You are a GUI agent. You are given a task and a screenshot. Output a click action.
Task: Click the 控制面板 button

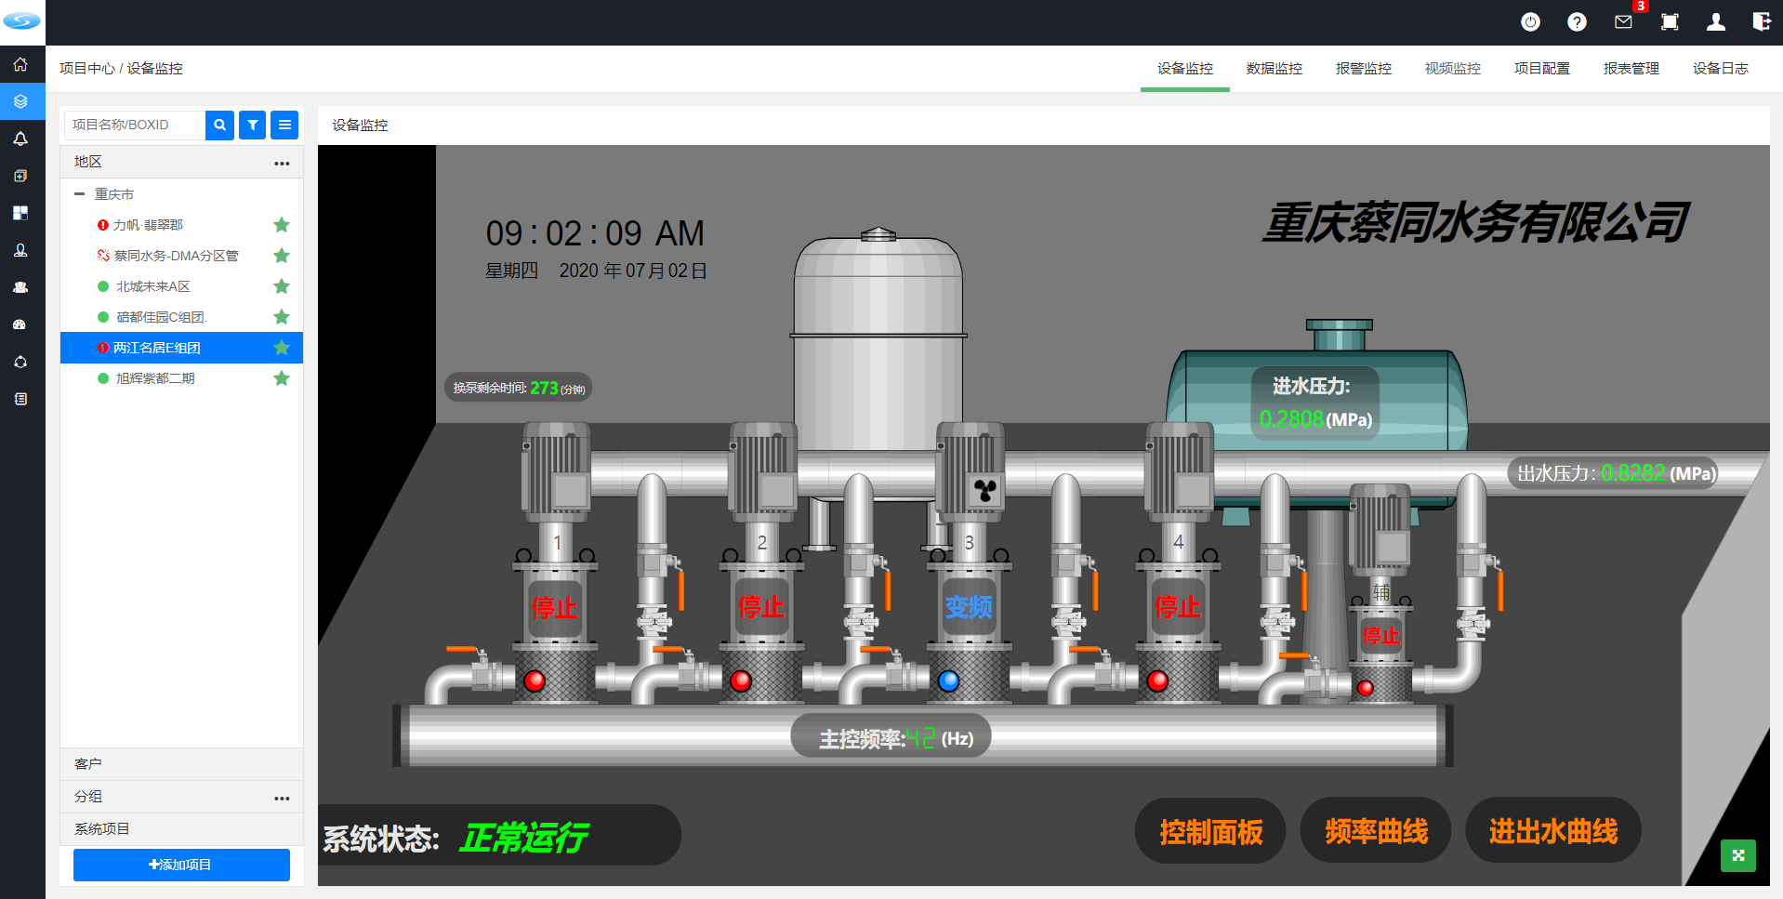pos(1210,831)
